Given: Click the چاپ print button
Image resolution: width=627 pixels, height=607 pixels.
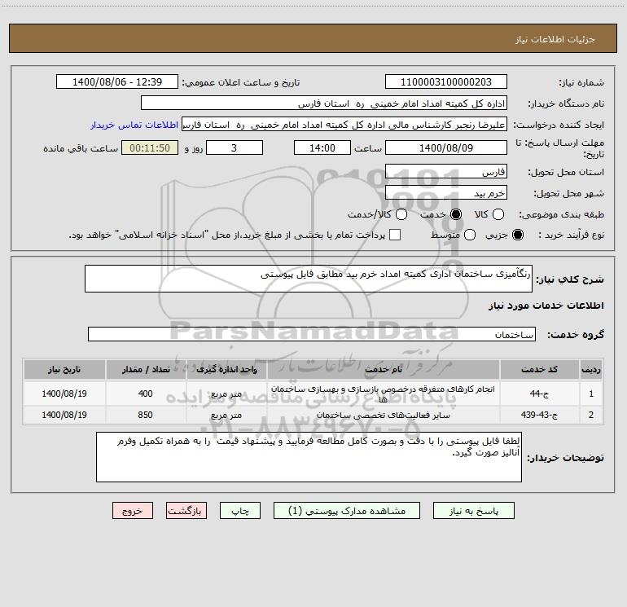Looking at the screenshot, I should [240, 511].
